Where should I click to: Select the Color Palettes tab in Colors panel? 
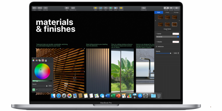40,60
